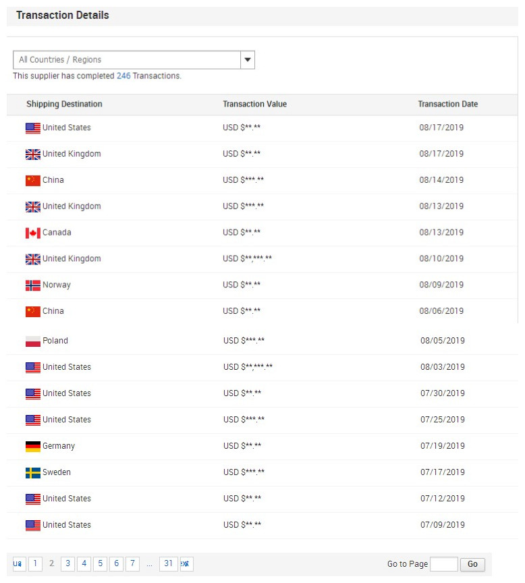The width and height of the screenshot is (525, 583).
Task: Go to last page 31
Action: pos(169,563)
